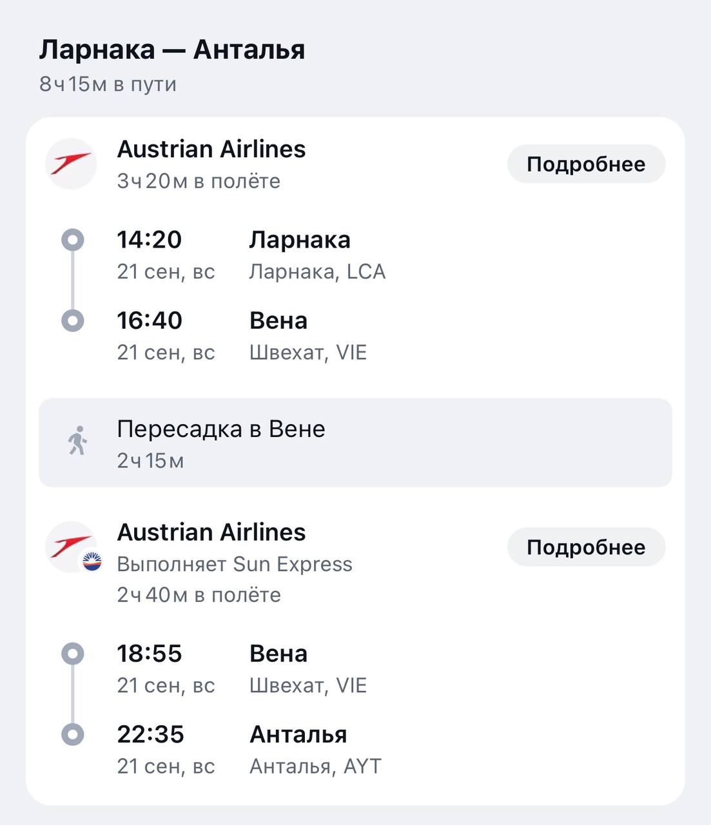Click the Швехат, VIE arrival airport label

point(308,353)
